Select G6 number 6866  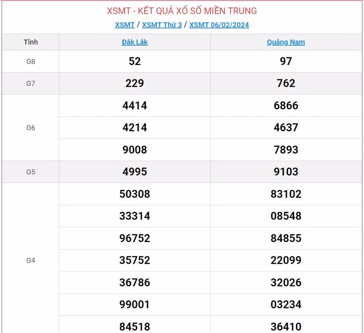coord(286,106)
